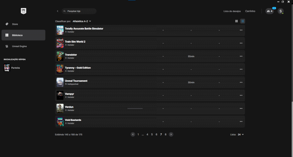Viewport: 293px width, 157px height.
Task: Go to page 1
Action: pos(138,134)
